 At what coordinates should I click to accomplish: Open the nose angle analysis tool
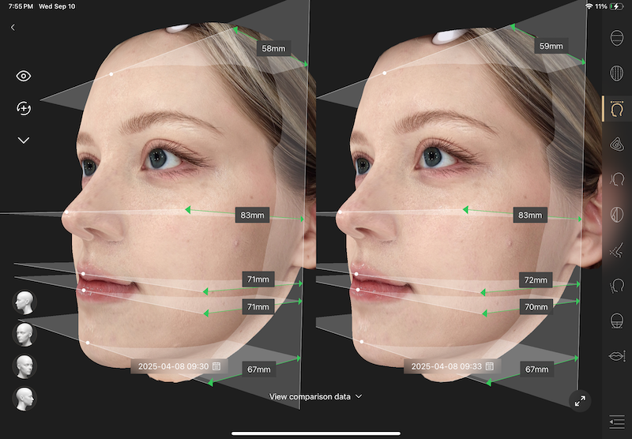coord(617,250)
